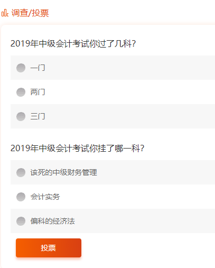Click the gray row containing 三门
The width and height of the screenshot is (215, 268).
click(x=113, y=116)
